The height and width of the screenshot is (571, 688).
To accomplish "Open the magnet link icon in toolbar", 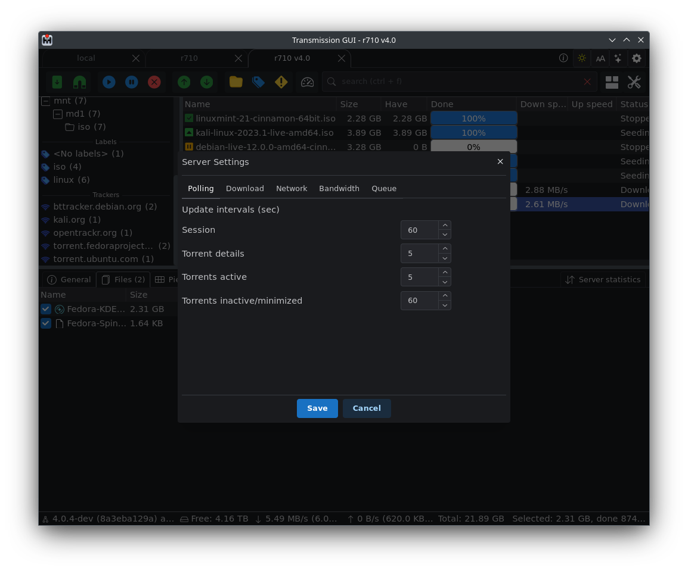I will click(79, 82).
